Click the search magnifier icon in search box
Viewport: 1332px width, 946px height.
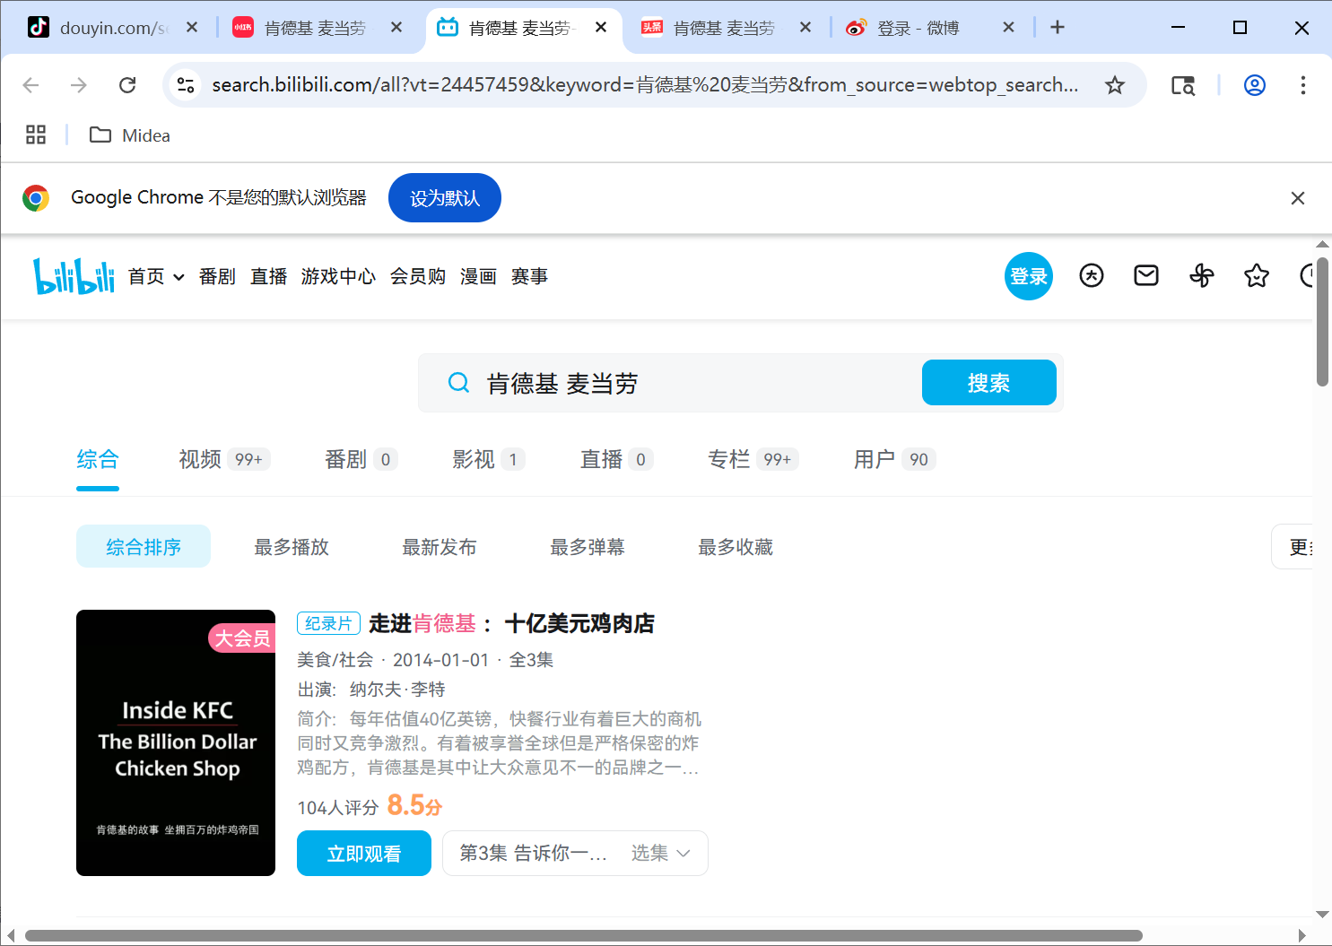(x=458, y=383)
